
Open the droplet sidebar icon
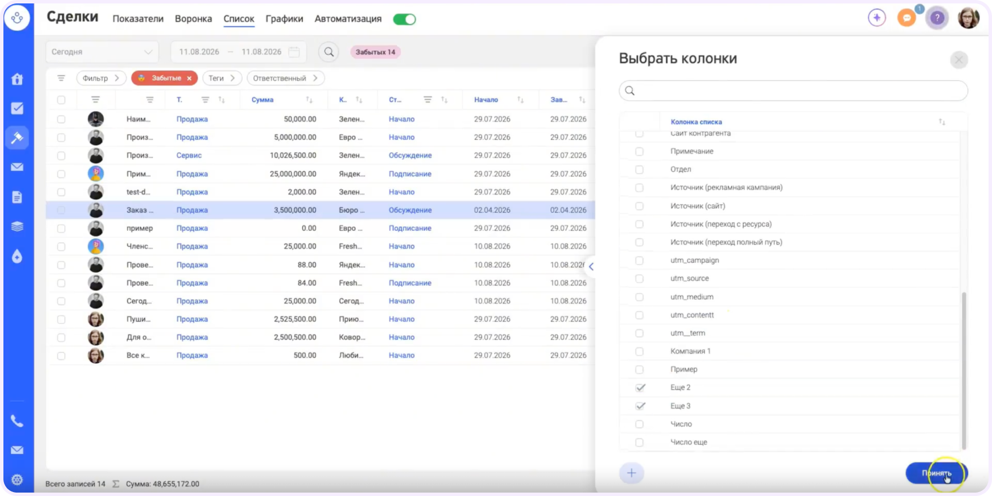tap(17, 257)
